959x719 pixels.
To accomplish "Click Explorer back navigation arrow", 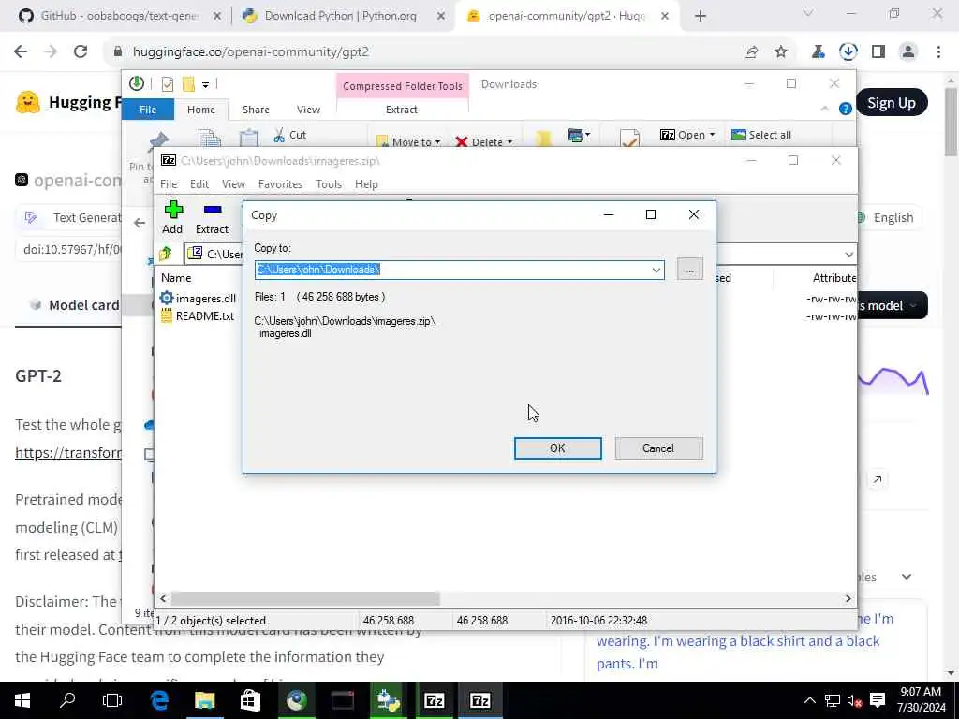I will [x=140, y=223].
